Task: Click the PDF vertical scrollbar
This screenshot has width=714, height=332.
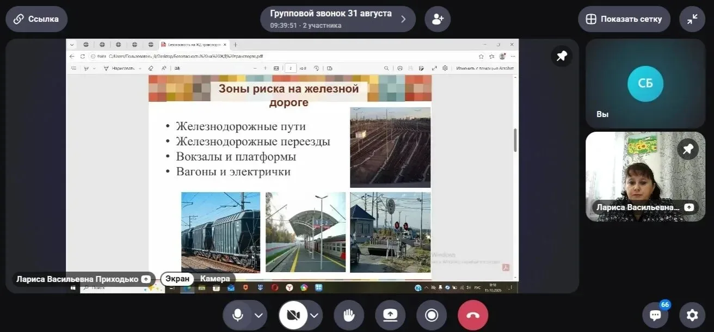Action: [515, 140]
